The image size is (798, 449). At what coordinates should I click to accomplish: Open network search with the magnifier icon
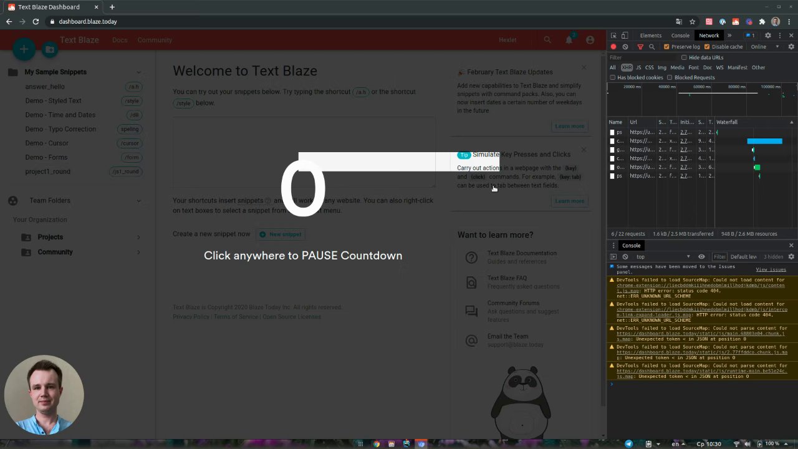coord(652,47)
